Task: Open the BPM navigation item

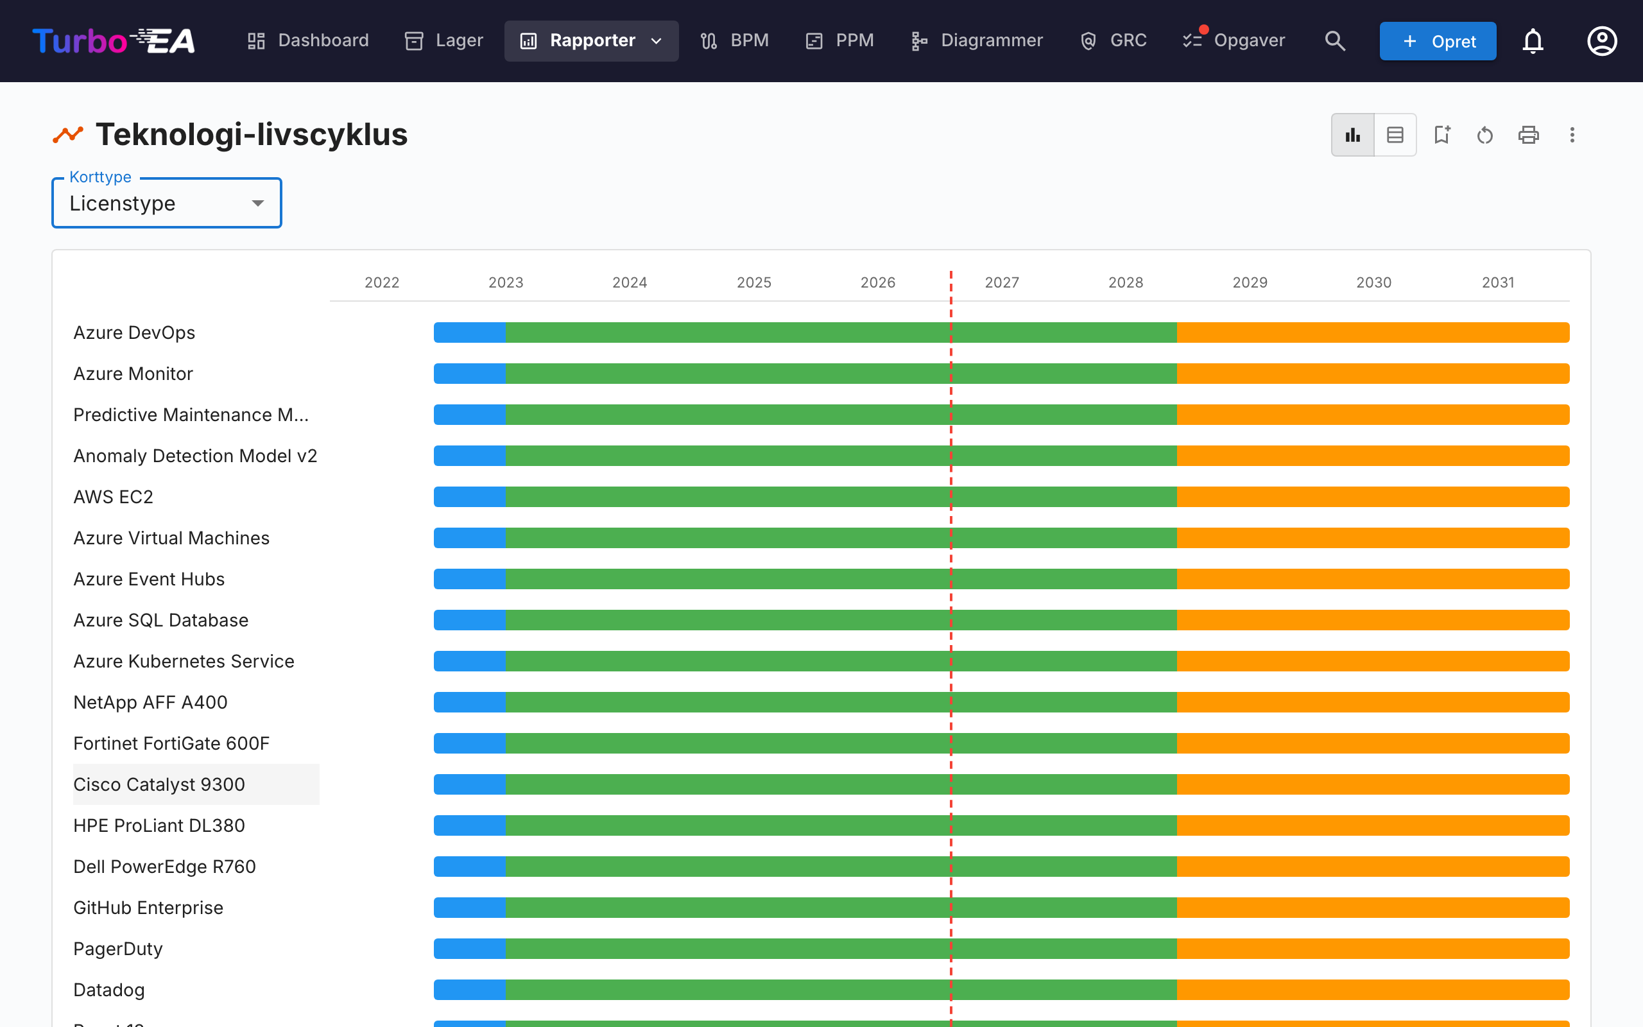Action: [x=735, y=40]
